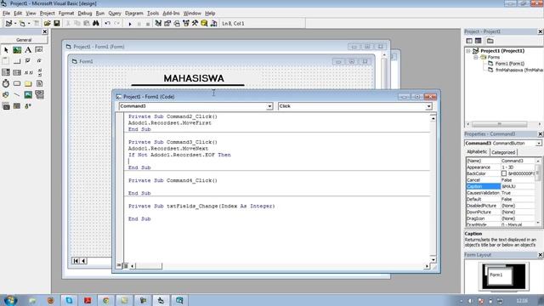Viewport: 544px width, 306px height.
Task: Open the Add Project dropdown arrow
Action: pos(15,24)
